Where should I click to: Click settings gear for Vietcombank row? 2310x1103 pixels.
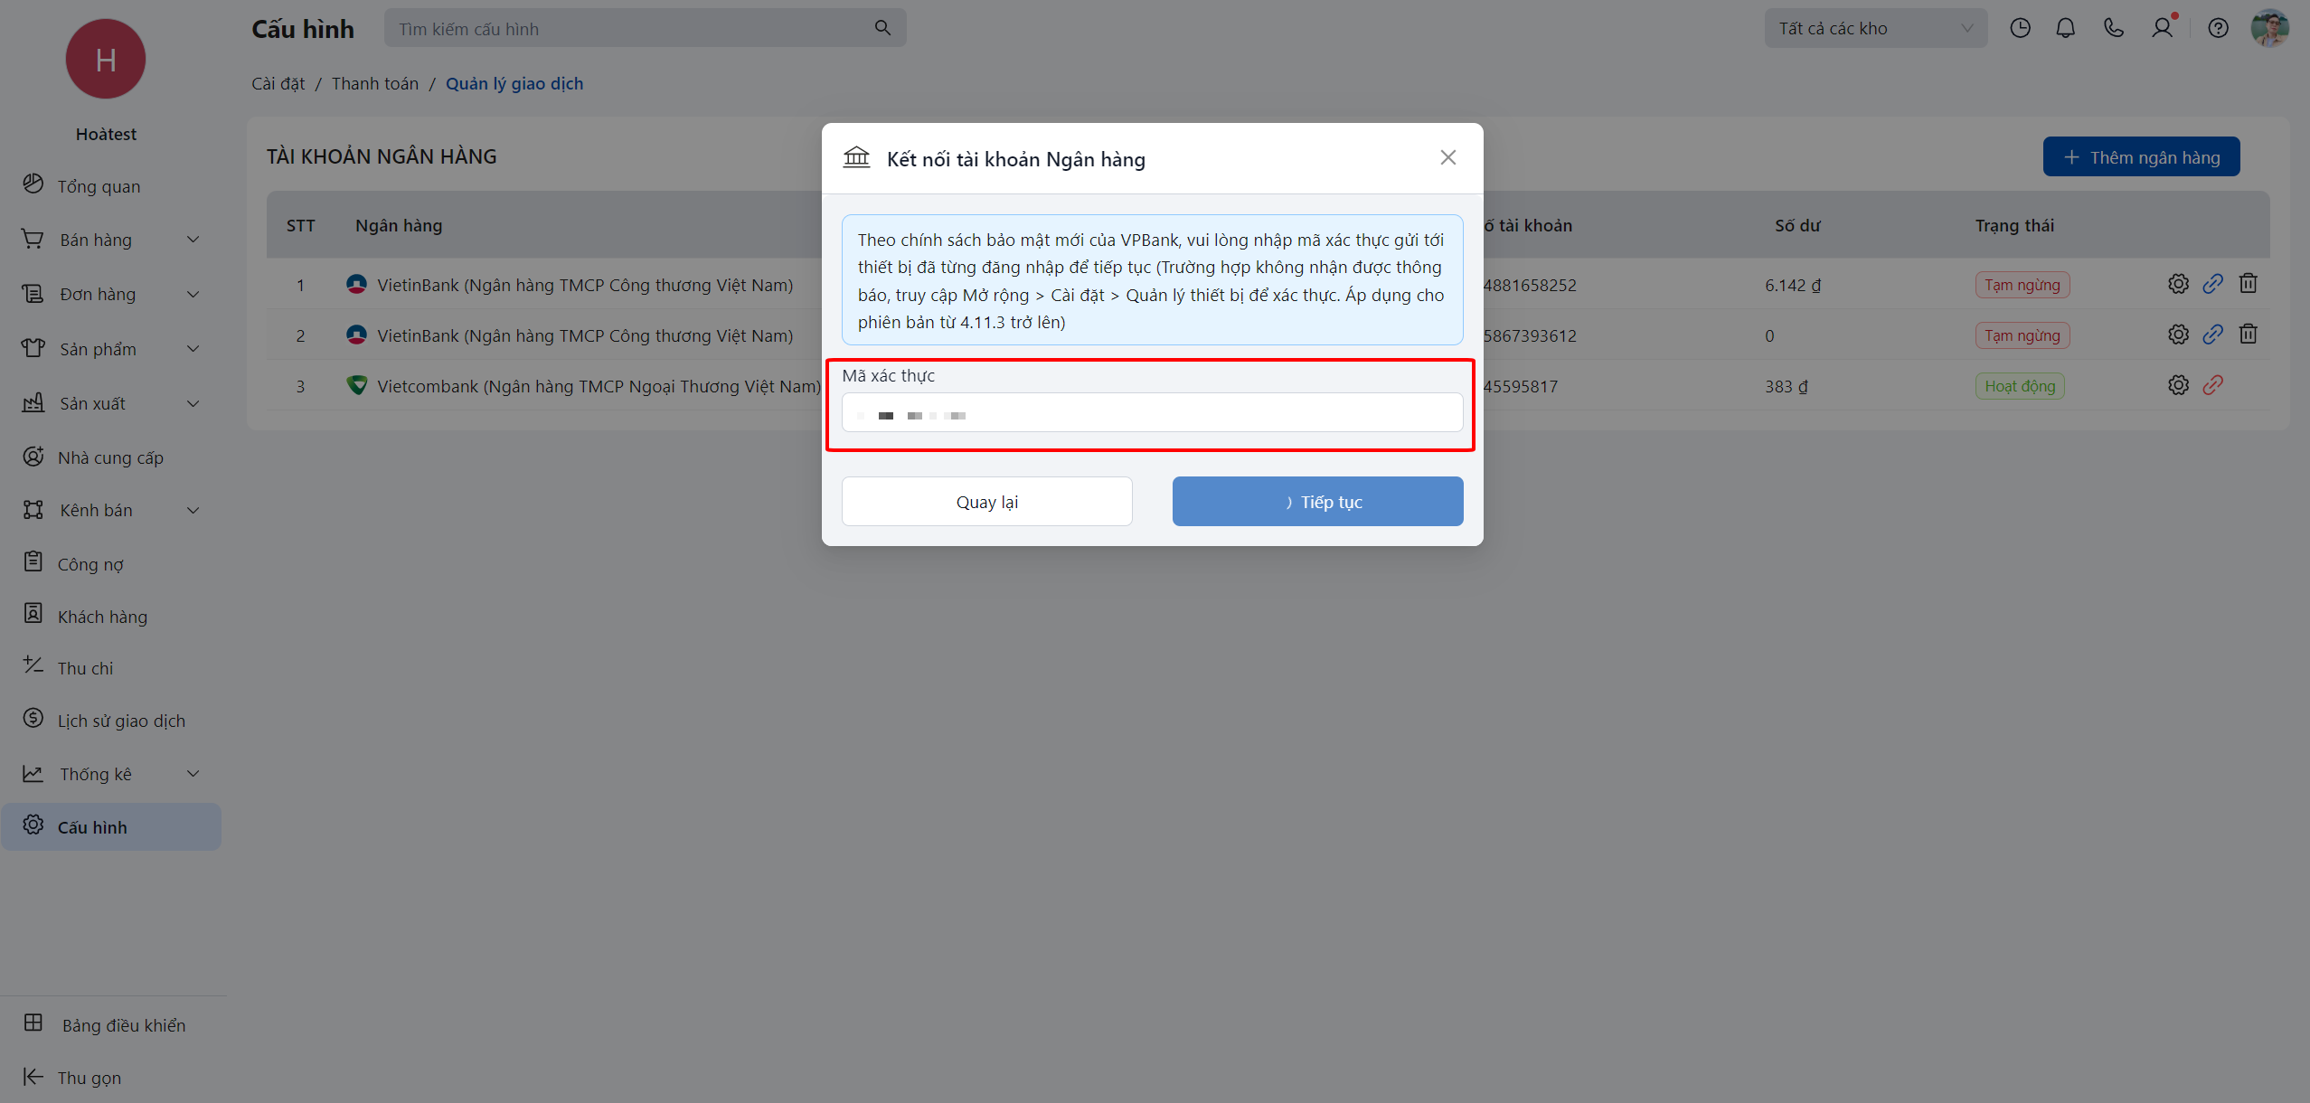[2178, 385]
